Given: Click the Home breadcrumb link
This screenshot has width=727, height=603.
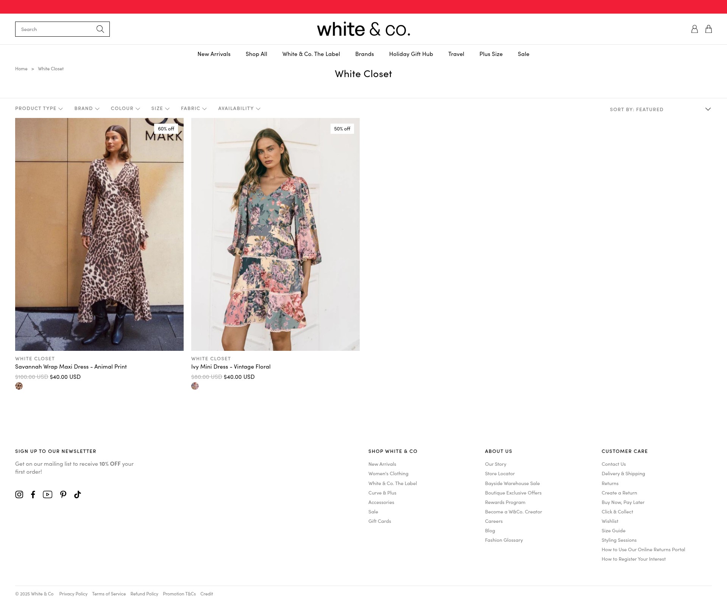Looking at the screenshot, I should pyautogui.click(x=21, y=69).
